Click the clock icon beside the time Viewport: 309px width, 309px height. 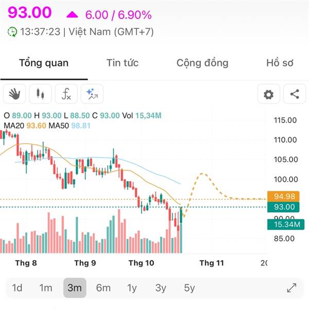[12, 31]
